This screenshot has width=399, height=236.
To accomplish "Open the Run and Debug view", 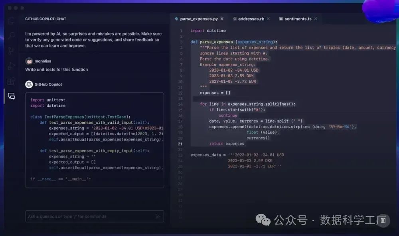I will click(x=11, y=66).
